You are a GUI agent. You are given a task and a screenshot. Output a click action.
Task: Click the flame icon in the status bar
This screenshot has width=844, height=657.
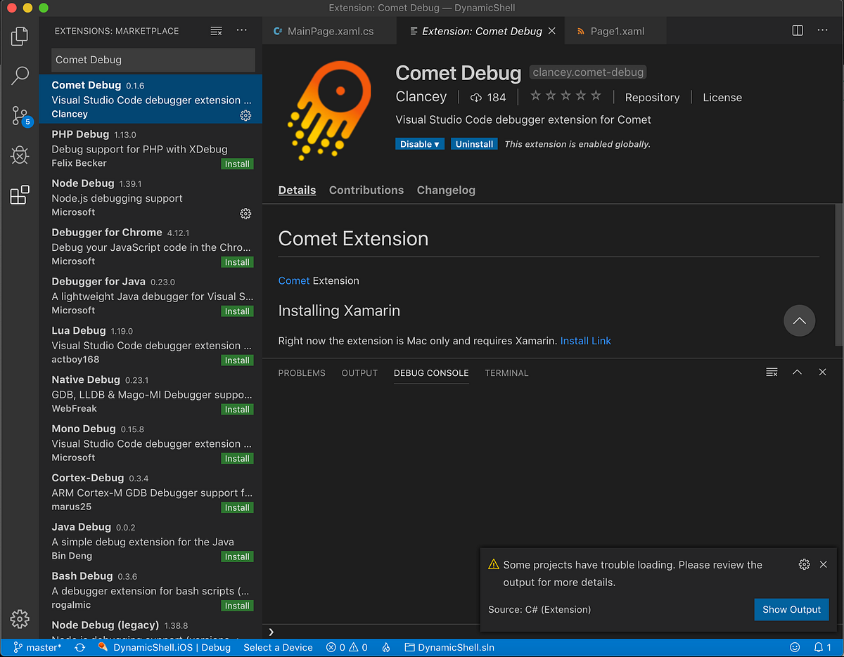point(385,647)
